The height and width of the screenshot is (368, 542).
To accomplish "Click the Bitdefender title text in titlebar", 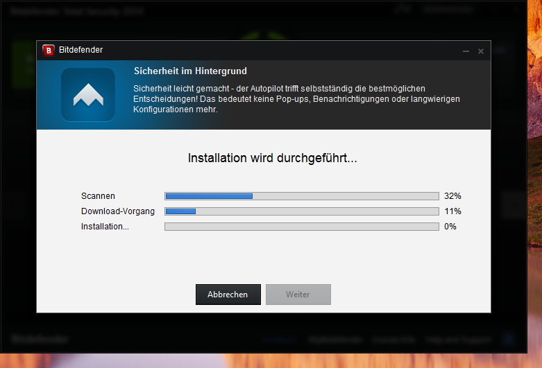I will point(81,50).
